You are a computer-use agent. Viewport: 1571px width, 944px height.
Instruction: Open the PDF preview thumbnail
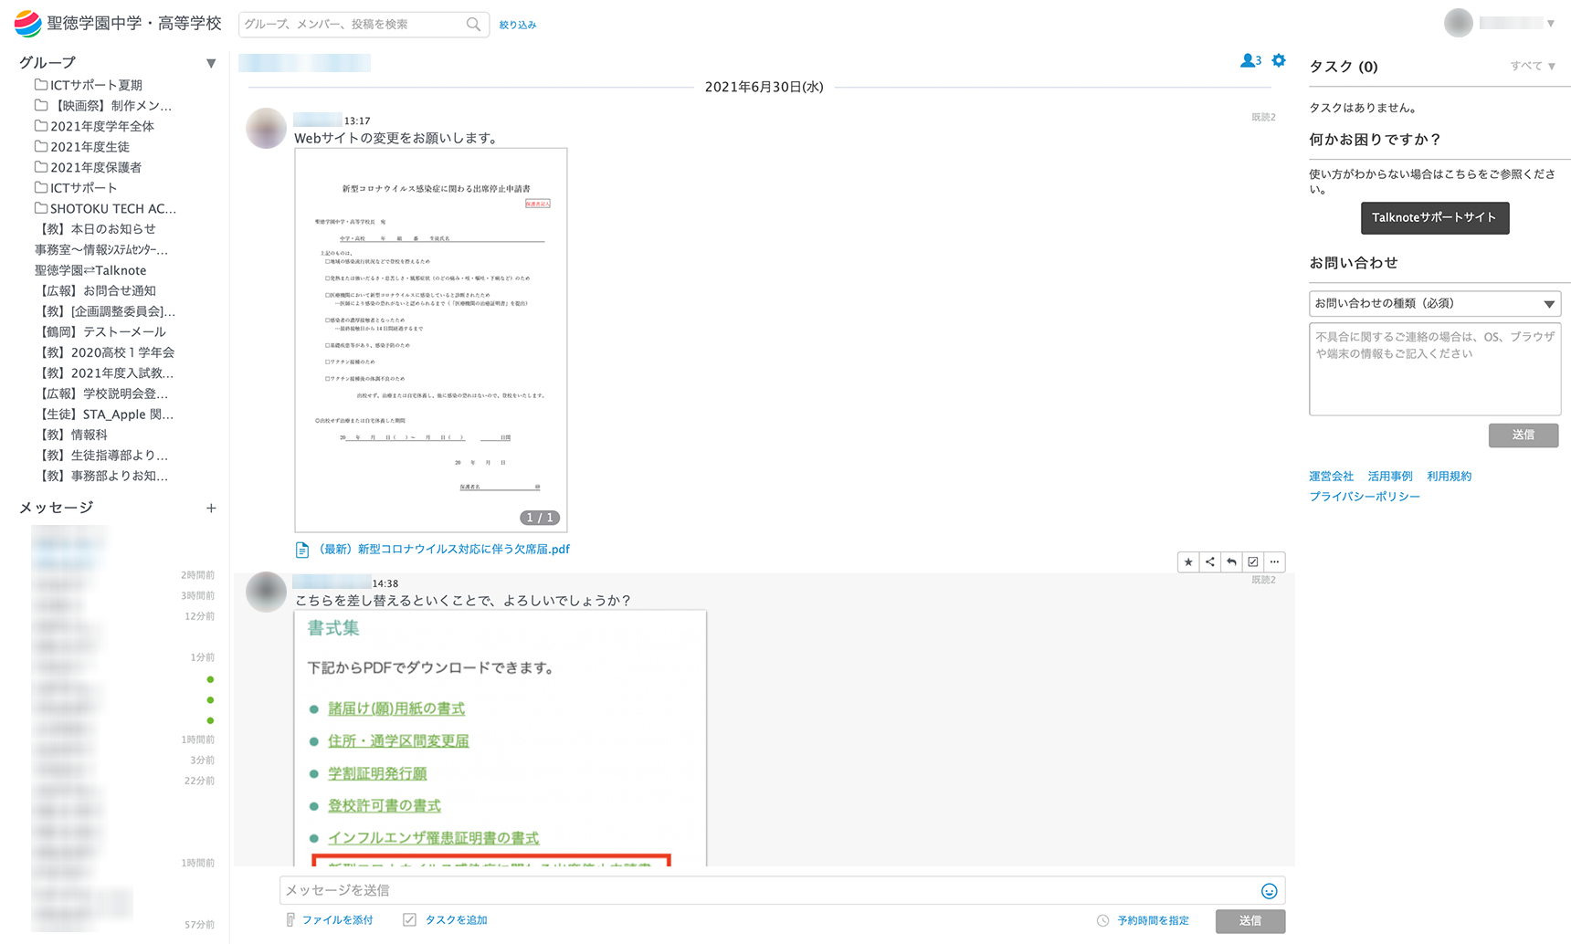coord(431,340)
